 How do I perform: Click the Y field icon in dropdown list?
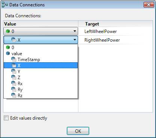tap(13, 71)
